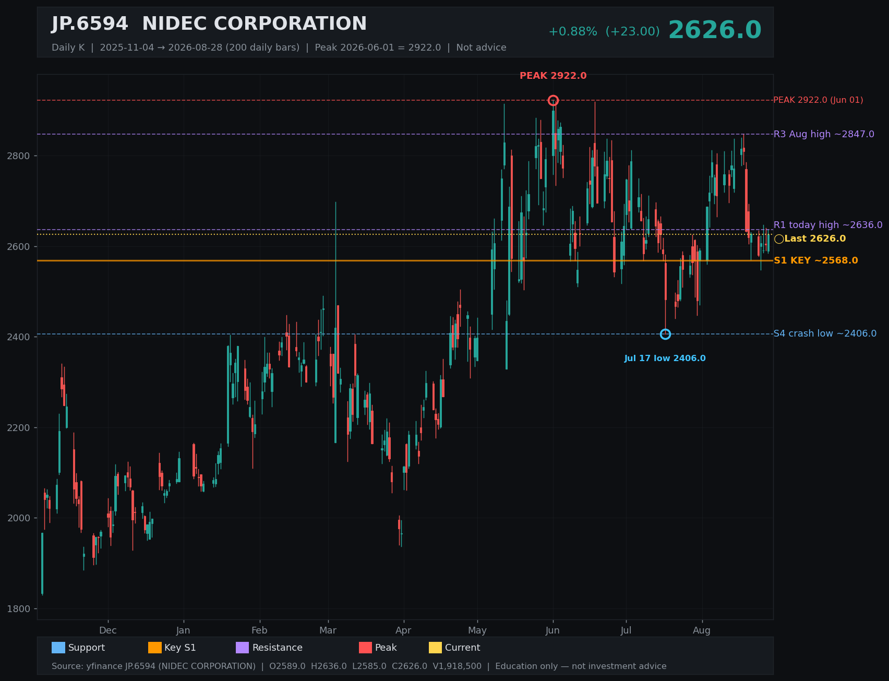889x681 pixels.
Task: Select the 'Current' legend label
Action: [462, 648]
